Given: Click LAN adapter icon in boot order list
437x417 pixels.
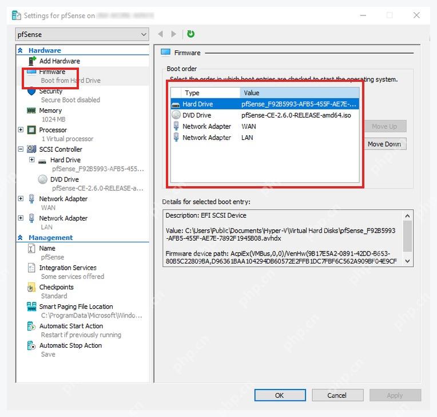Looking at the screenshot, I should (176, 137).
